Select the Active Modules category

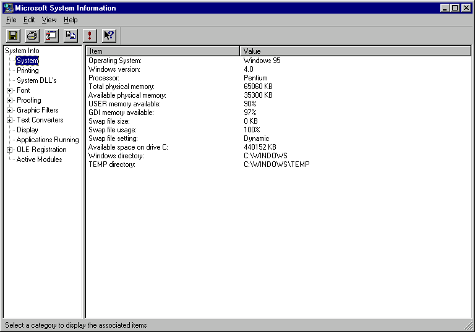click(39, 160)
